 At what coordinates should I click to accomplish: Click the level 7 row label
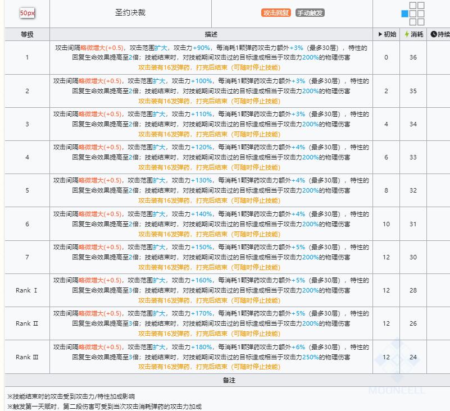[27, 257]
